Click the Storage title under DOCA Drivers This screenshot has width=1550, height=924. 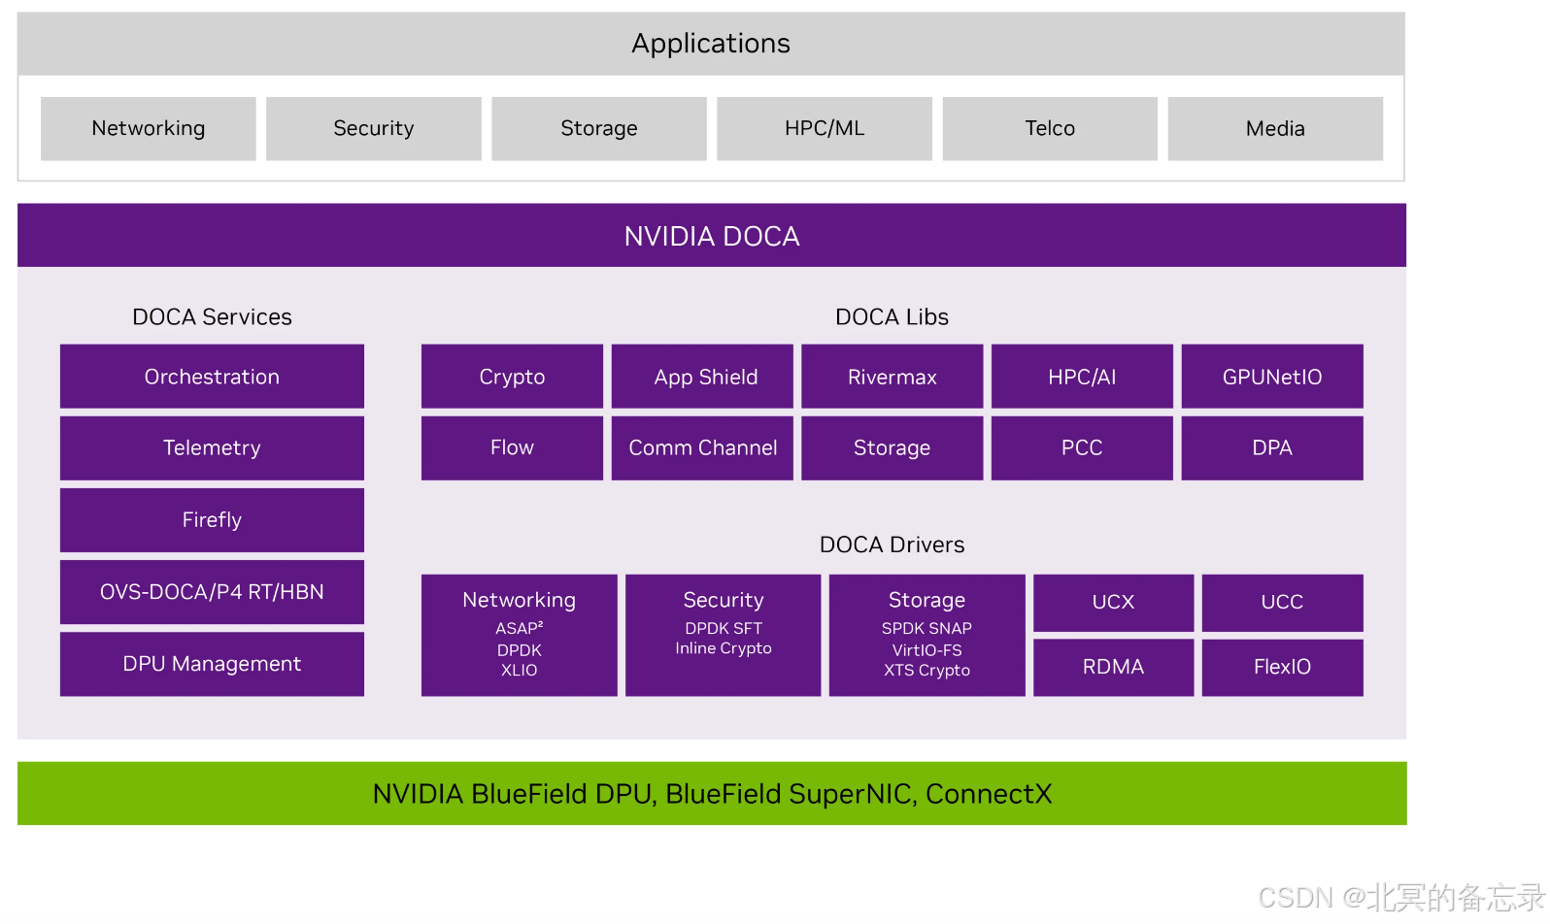coord(927,600)
